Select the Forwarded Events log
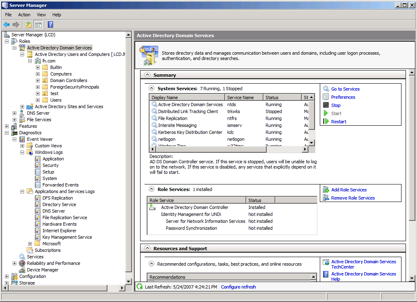417x302 pixels. point(60,185)
